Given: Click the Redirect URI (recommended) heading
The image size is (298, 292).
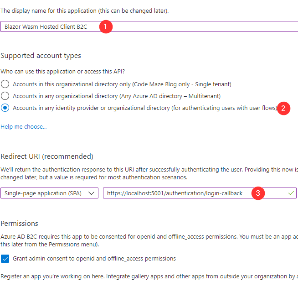Looking at the screenshot, I should point(46,156).
